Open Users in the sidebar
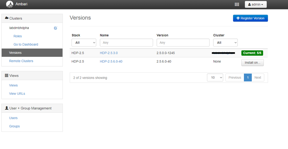The image size is (288, 149). (13, 118)
